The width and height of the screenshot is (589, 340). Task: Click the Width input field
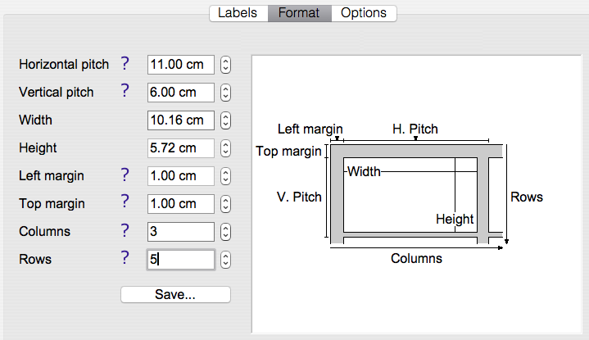pyautogui.click(x=181, y=120)
